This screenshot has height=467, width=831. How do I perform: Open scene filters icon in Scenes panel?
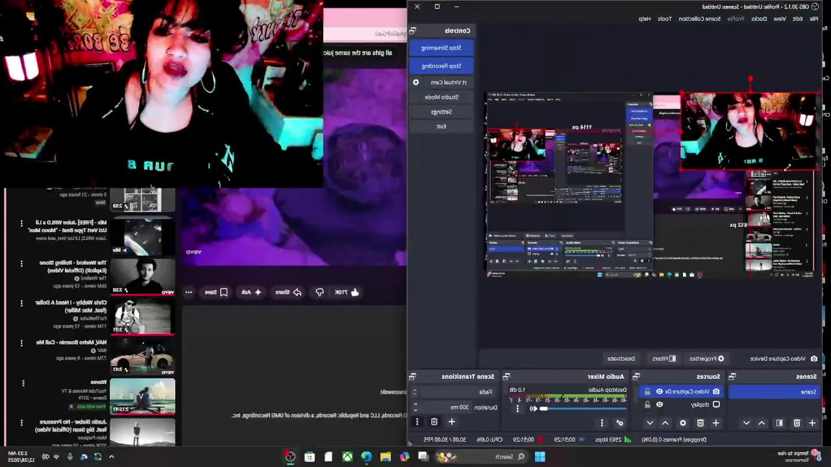click(779, 423)
